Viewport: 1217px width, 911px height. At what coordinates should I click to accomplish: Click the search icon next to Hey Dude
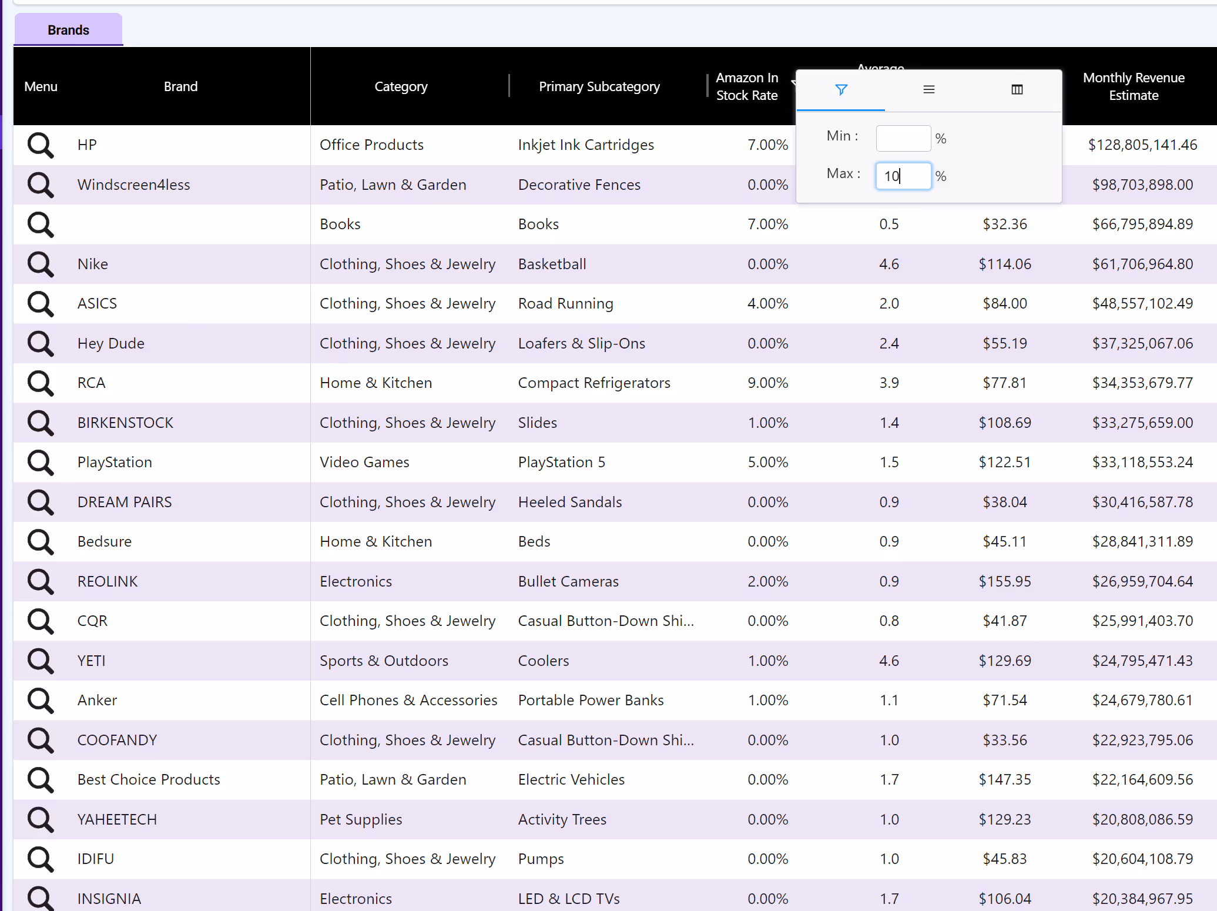pos(41,343)
